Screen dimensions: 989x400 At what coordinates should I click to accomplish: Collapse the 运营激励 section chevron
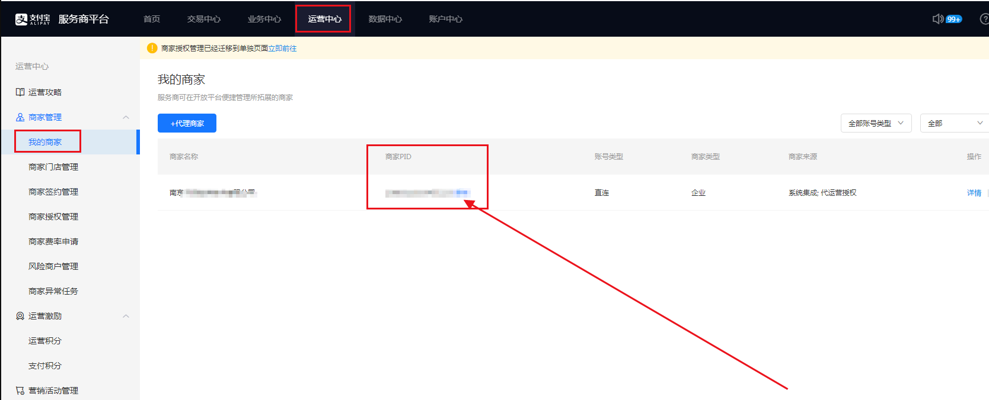pyautogui.click(x=126, y=316)
